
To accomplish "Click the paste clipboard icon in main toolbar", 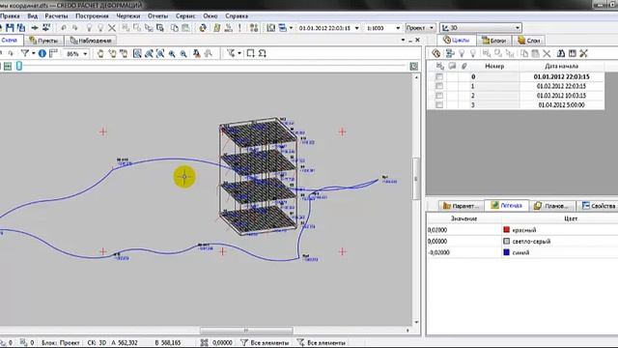I will click(185, 28).
